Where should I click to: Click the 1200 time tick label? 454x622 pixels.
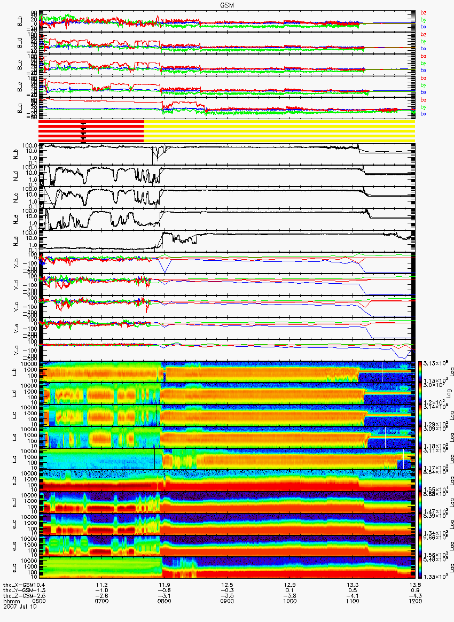pos(415,601)
